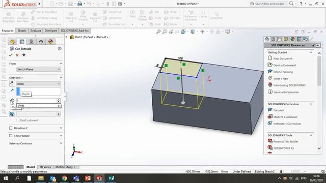
Task: Increment the depth spinner arrow
Action: click(59, 100)
